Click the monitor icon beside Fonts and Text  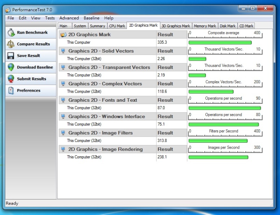click(x=63, y=100)
